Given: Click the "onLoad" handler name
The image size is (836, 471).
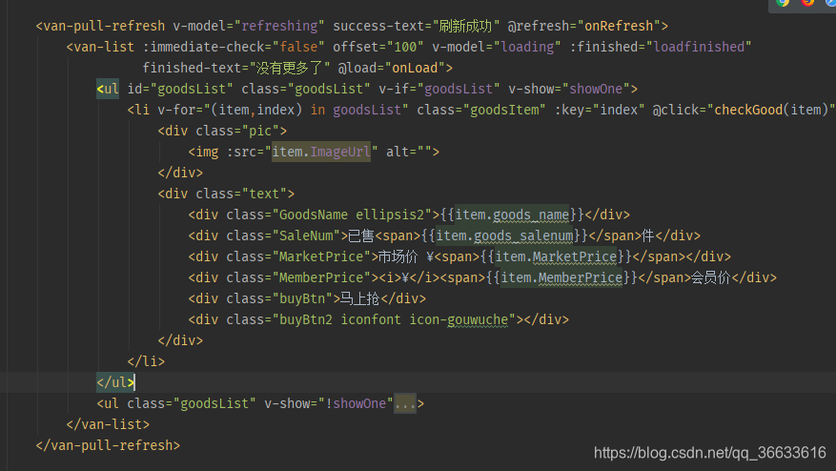Looking at the screenshot, I should click(415, 68).
